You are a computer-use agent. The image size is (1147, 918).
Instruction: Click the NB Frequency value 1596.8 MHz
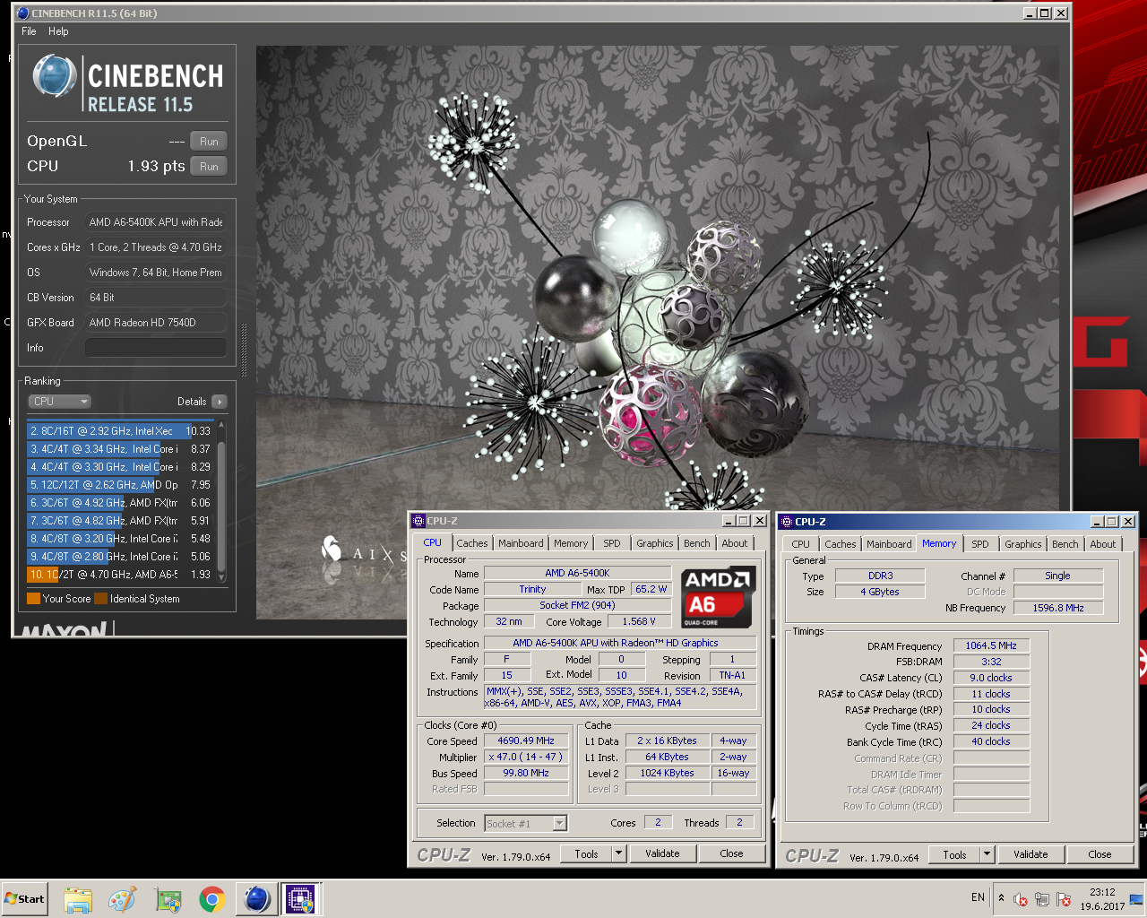coord(1058,608)
